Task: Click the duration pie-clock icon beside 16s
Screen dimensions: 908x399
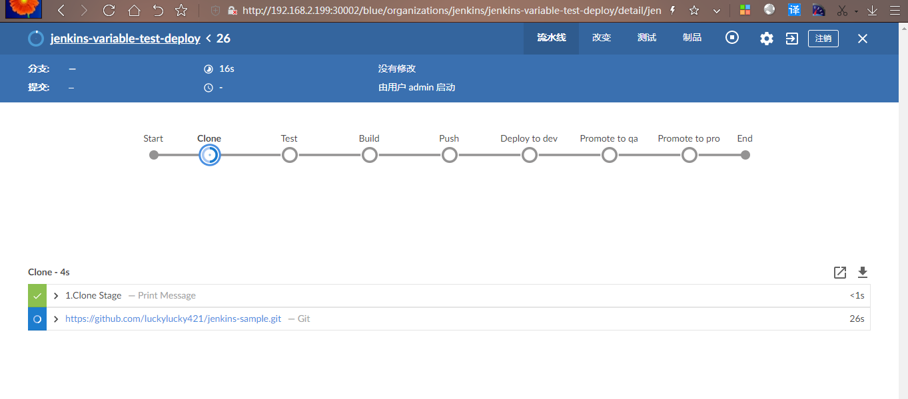Action: click(208, 69)
